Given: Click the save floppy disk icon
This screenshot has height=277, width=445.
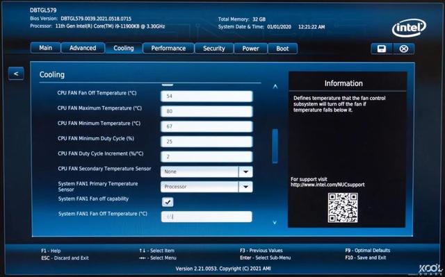Looking at the screenshot, I should 382,49.
